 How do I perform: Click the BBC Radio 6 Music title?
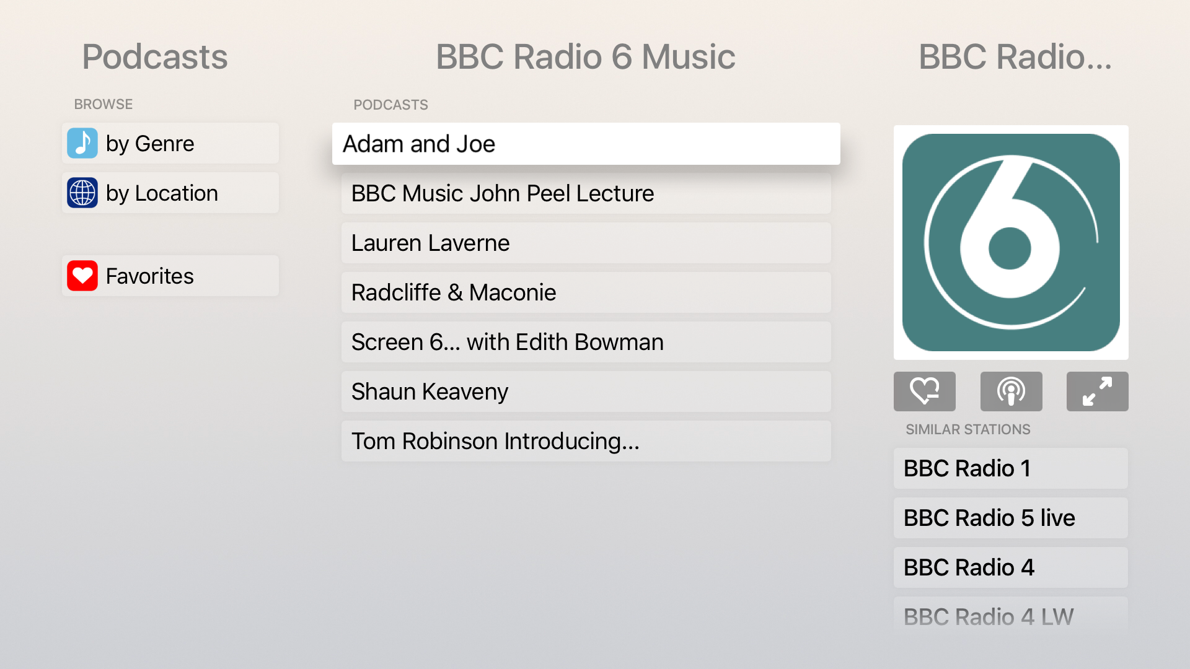pyautogui.click(x=586, y=57)
